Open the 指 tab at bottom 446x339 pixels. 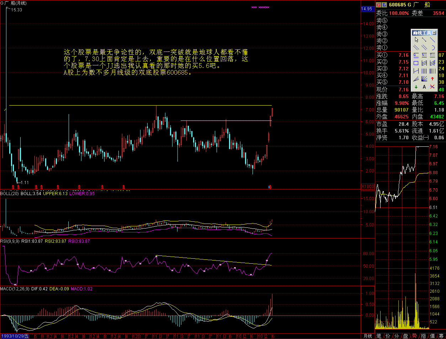[424, 336]
